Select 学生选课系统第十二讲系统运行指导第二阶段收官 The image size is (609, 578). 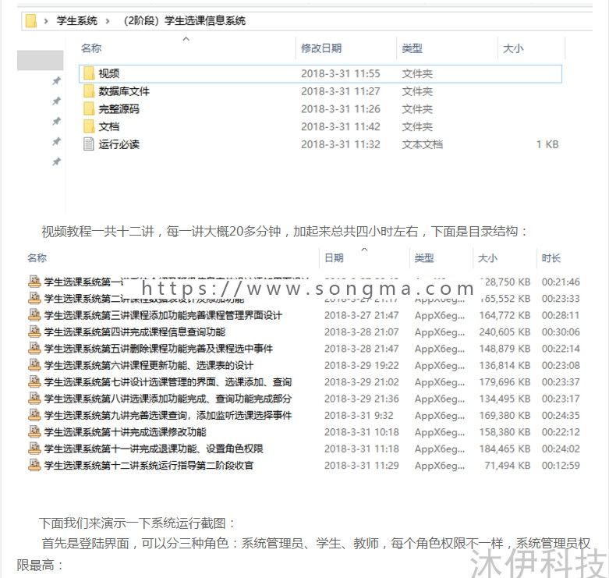click(x=149, y=466)
